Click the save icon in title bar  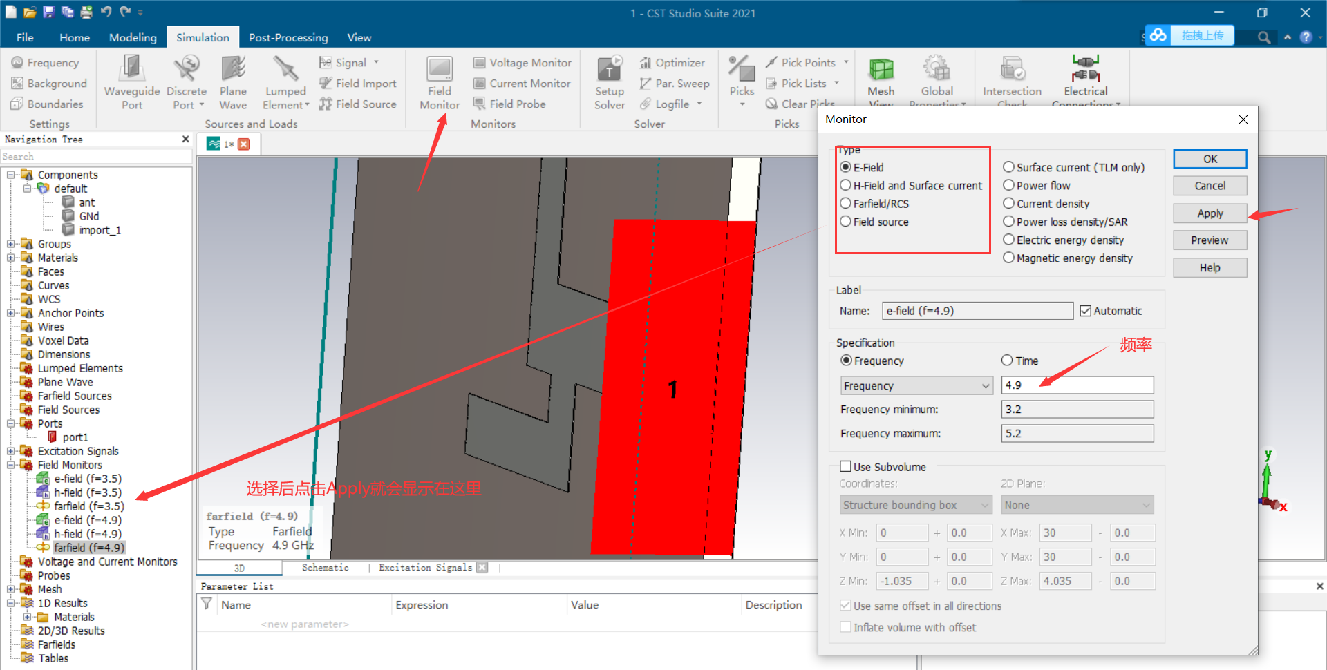(48, 12)
